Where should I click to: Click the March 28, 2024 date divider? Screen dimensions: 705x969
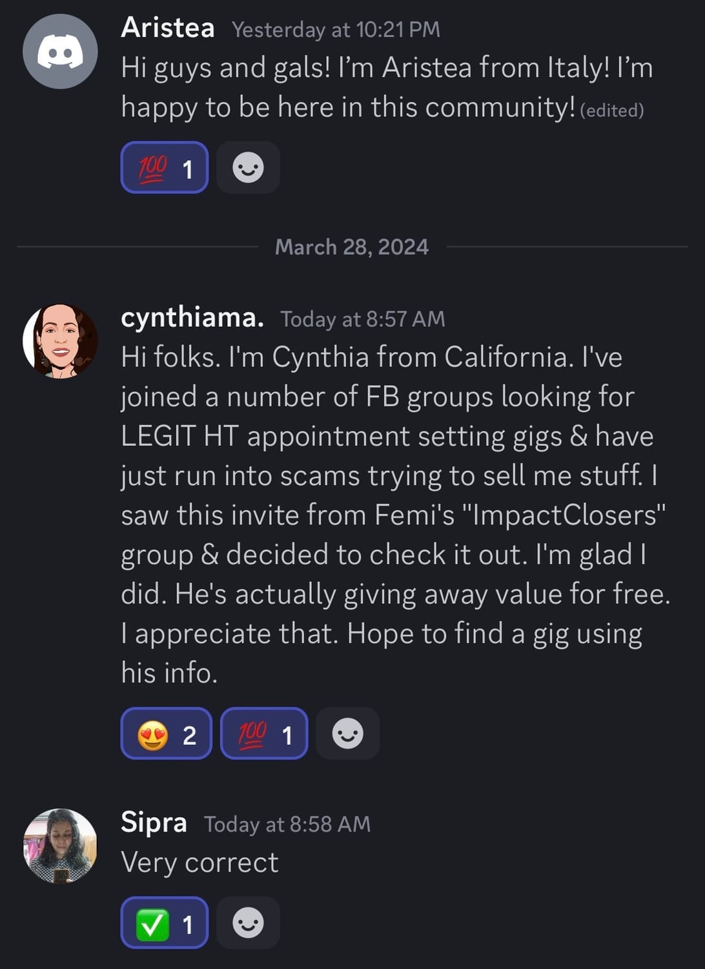352,247
